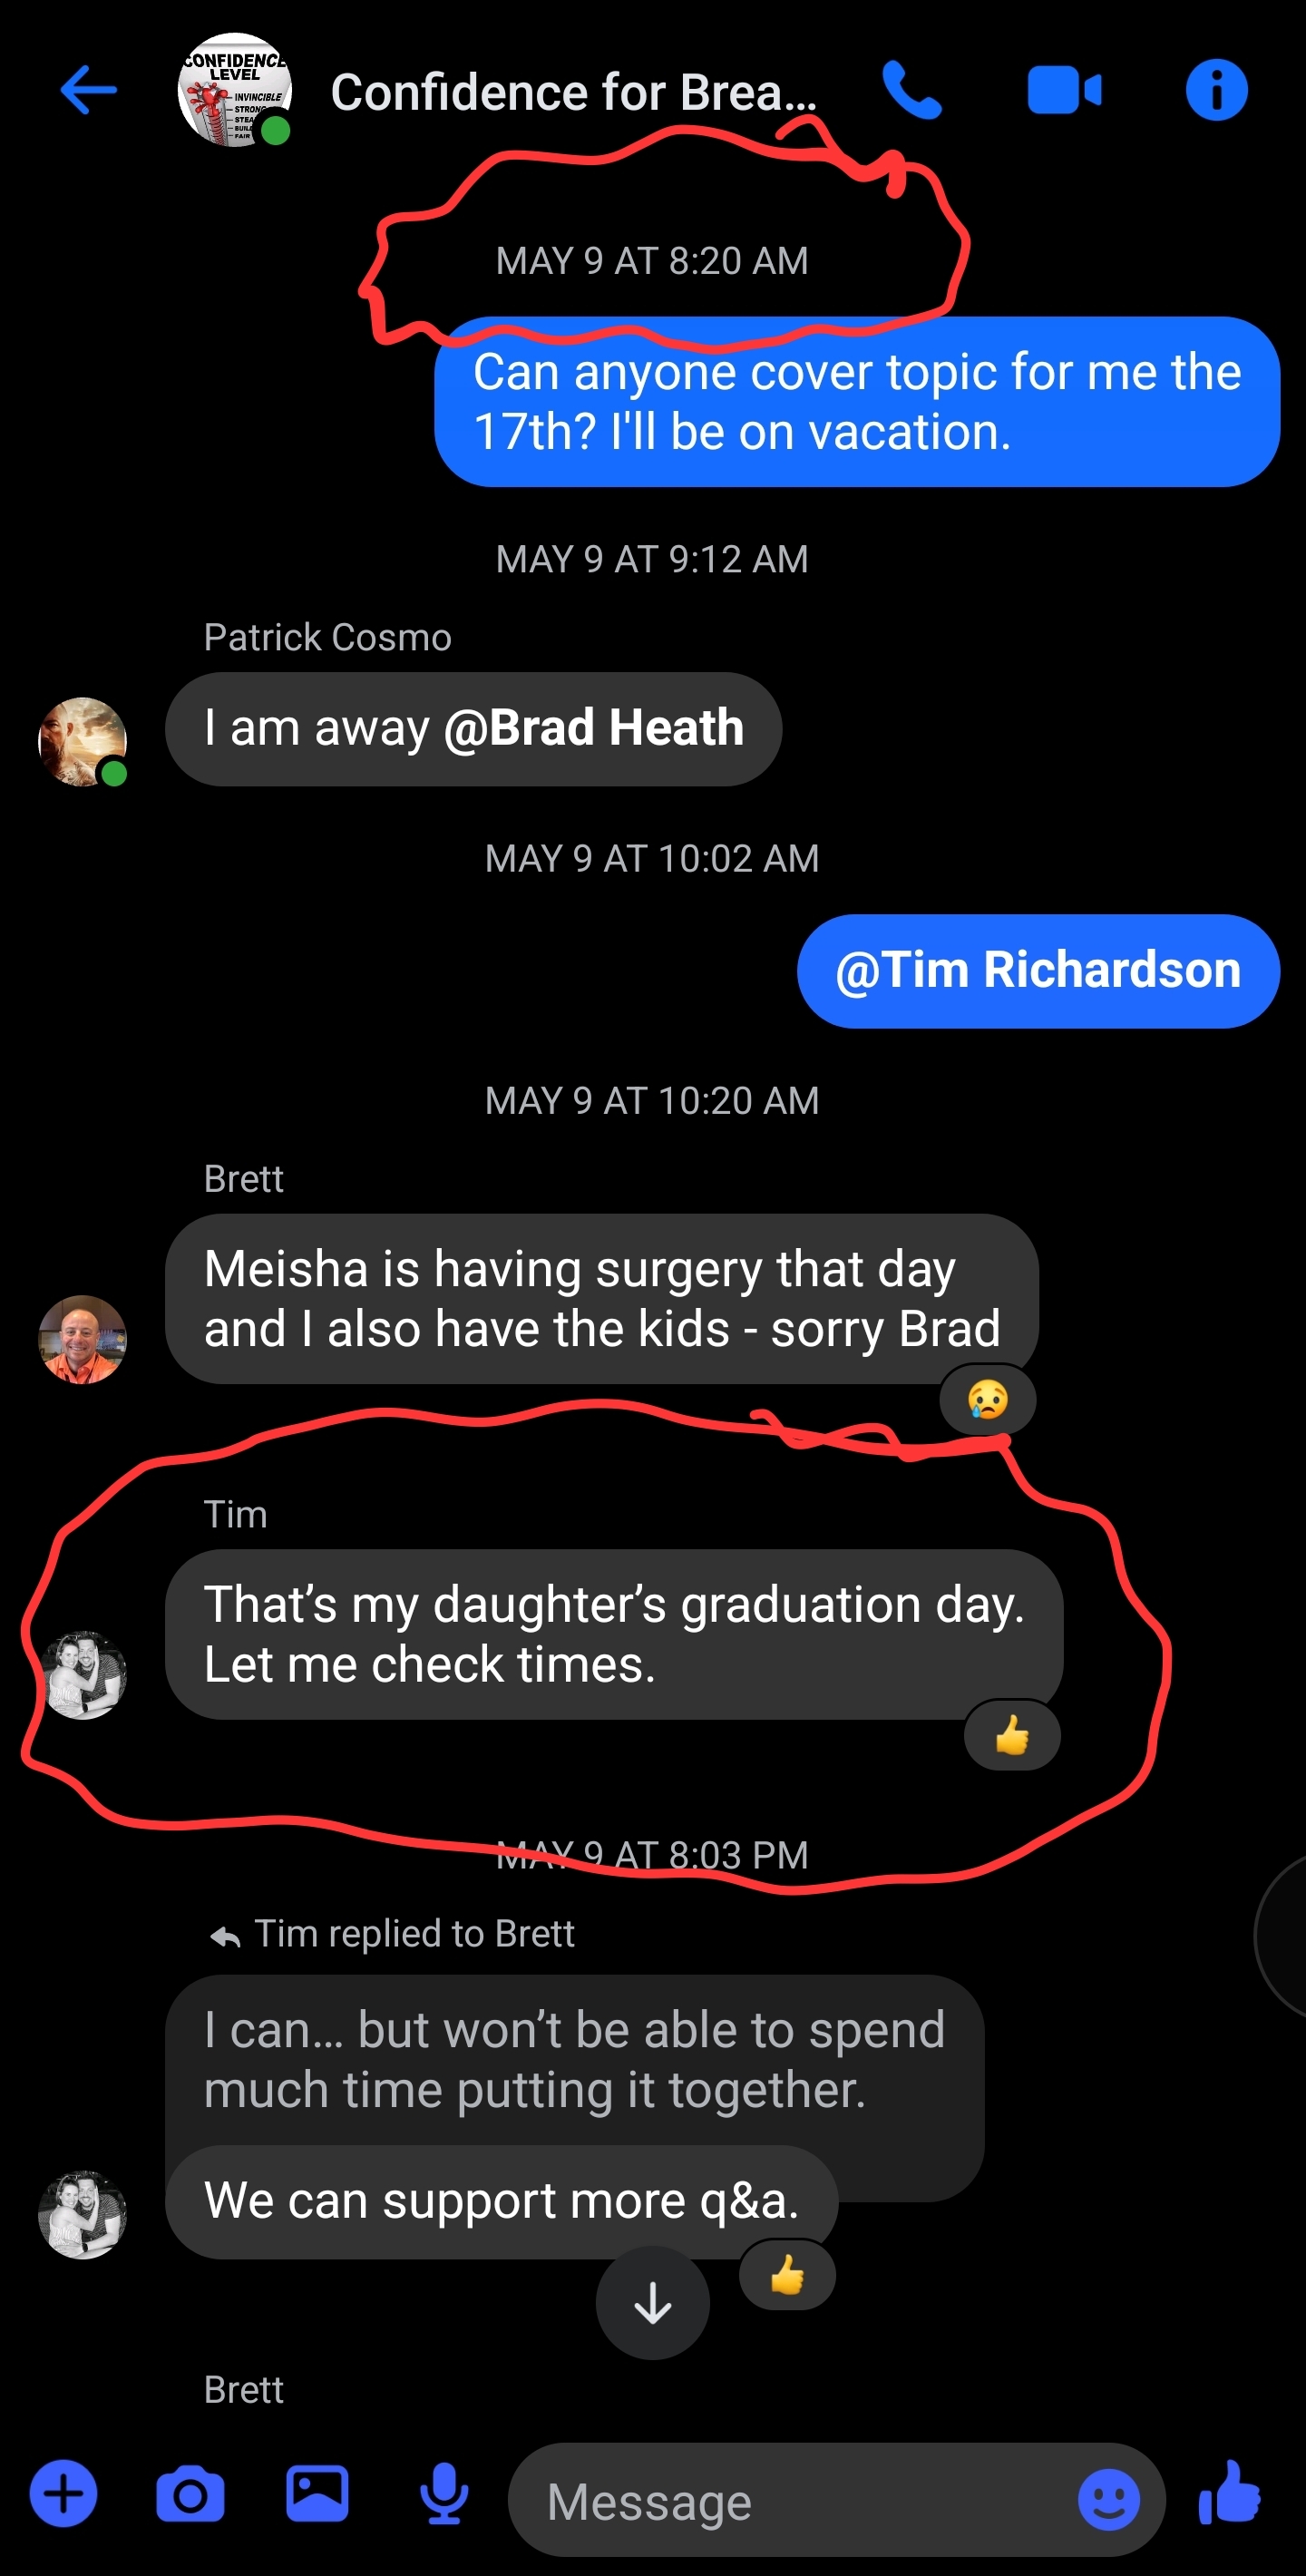Open conversation info
Viewport: 1306px width, 2576px height.
click(1216, 91)
